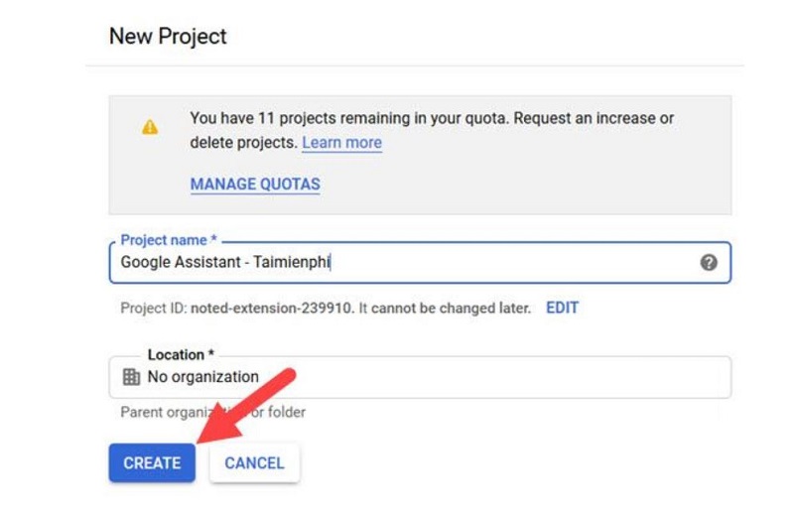Click the quota remaining warning message text
The height and width of the screenshot is (516, 794).
[x=432, y=130]
